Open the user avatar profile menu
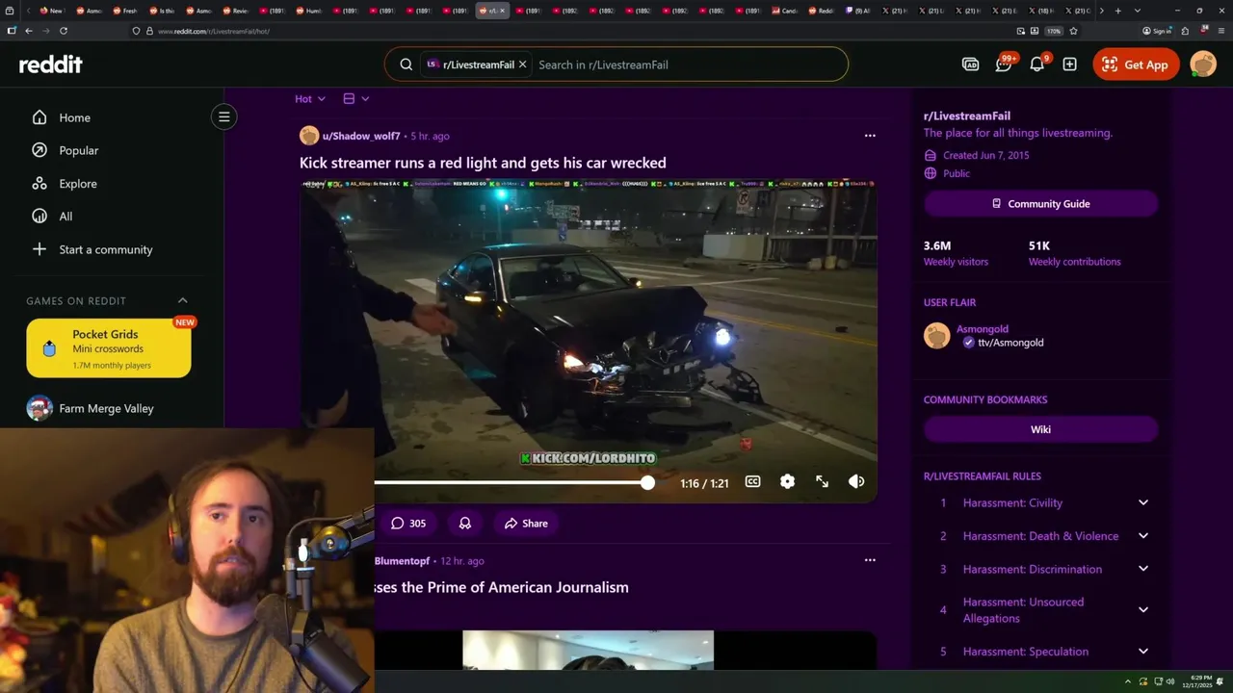1233x693 pixels. pyautogui.click(x=1203, y=64)
